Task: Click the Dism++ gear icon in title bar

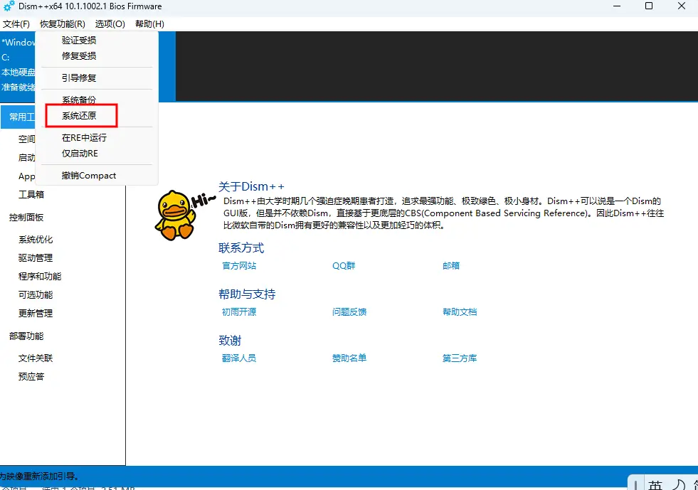Action: [9, 6]
